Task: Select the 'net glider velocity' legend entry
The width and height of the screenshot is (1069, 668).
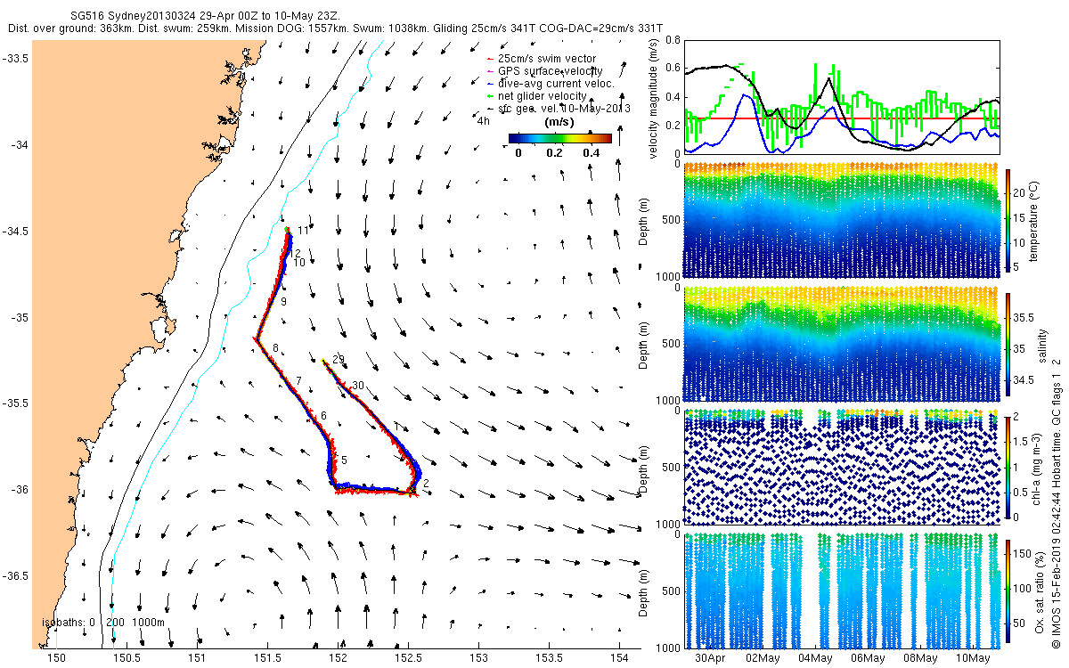Action: 536,95
